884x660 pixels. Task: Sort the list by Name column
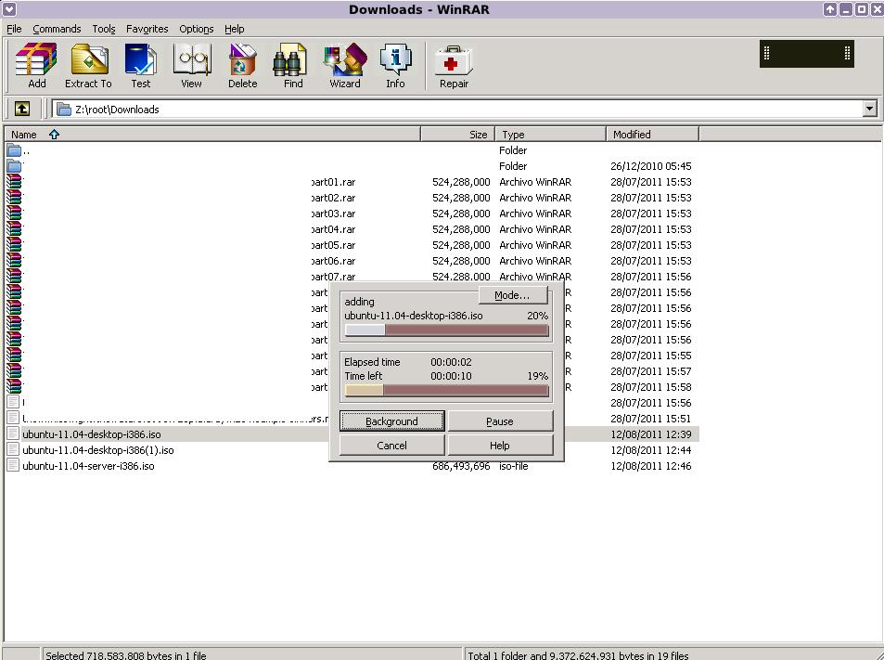[x=212, y=135]
